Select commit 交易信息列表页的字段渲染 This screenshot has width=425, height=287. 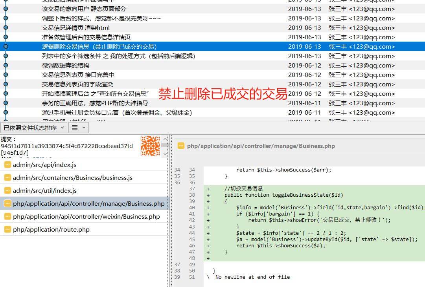[77, 84]
